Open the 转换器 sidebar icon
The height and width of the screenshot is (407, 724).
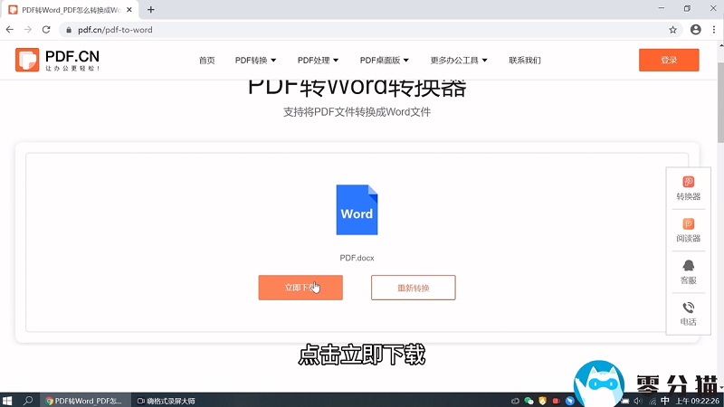[x=688, y=183]
